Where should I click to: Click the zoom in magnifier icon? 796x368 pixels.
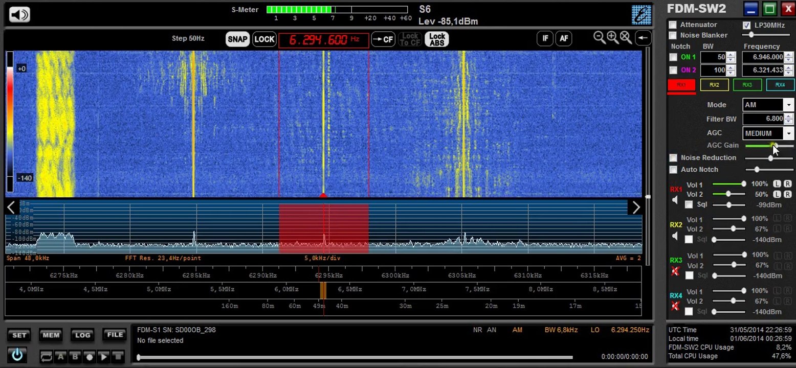612,37
